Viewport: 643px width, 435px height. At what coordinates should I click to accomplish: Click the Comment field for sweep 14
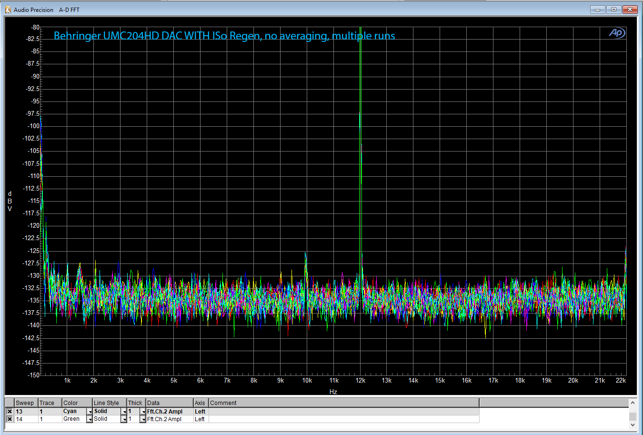tap(344, 419)
